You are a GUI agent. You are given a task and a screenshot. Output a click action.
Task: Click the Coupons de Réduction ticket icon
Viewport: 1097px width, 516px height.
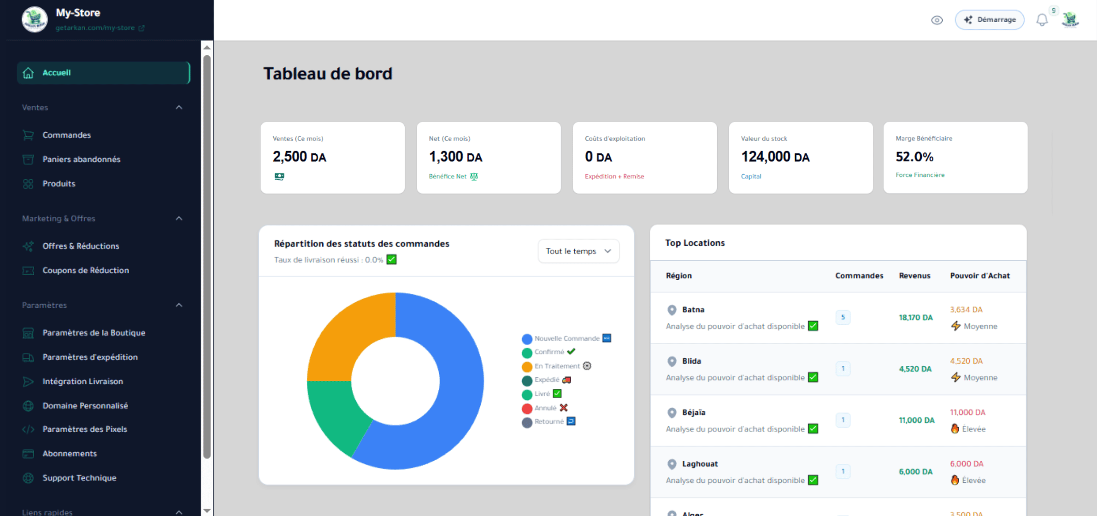point(28,270)
